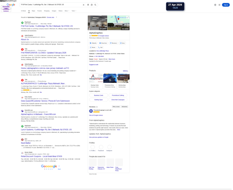Switch to the Shopping tab

[x=47, y=11]
